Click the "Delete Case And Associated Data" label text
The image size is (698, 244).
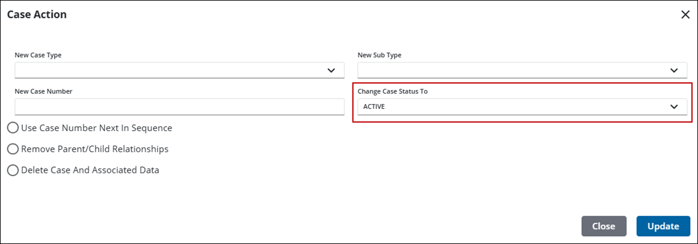tap(90, 170)
